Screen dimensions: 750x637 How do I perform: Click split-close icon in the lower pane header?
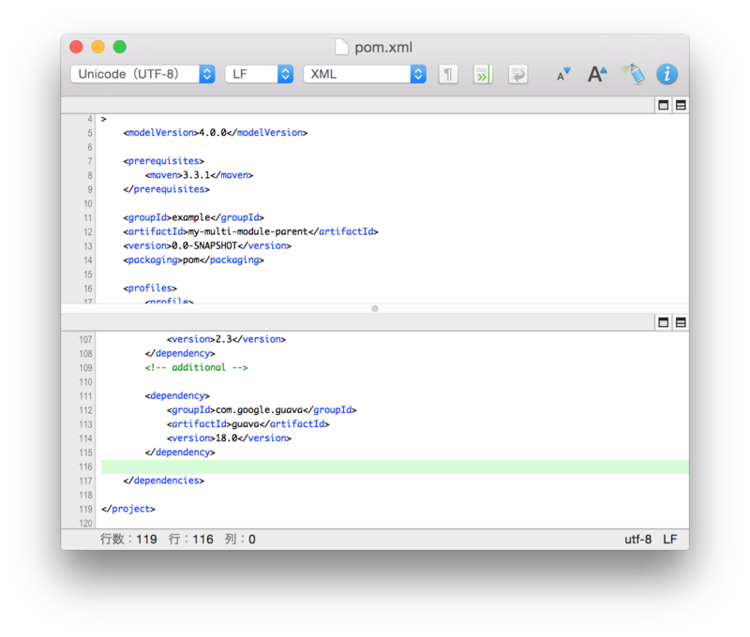[663, 322]
